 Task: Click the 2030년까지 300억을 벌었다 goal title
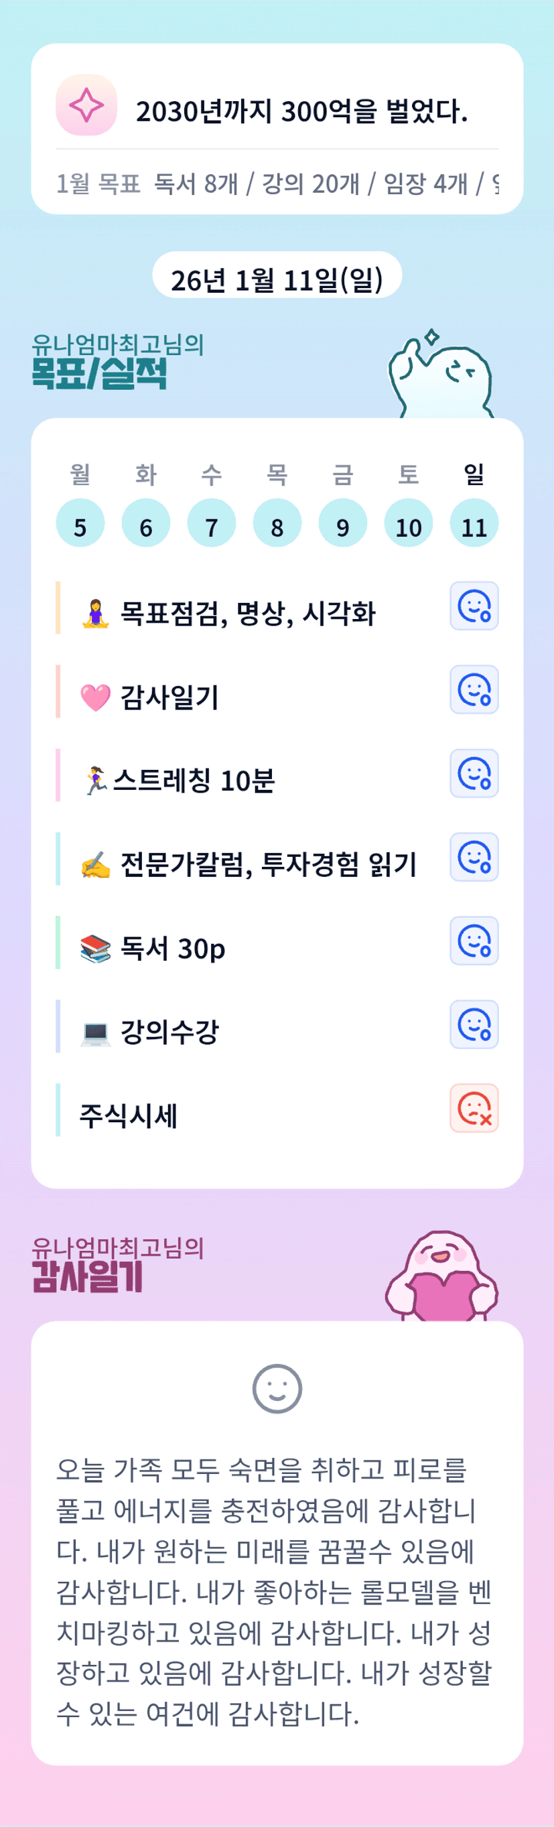[x=301, y=111]
